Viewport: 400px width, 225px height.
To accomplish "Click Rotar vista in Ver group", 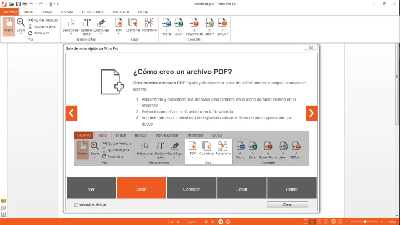I will [x=39, y=33].
